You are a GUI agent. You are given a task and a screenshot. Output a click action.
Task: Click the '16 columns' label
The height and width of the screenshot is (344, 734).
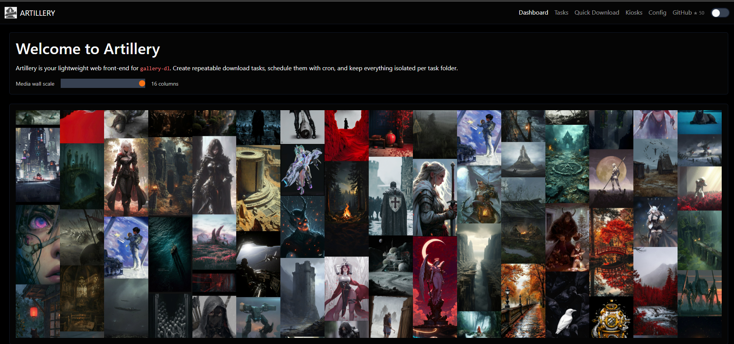point(165,84)
